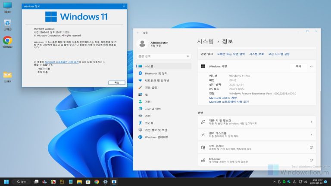Click the 설정 검색 search box
Screen dimensions: 331x186
click(x=164, y=56)
